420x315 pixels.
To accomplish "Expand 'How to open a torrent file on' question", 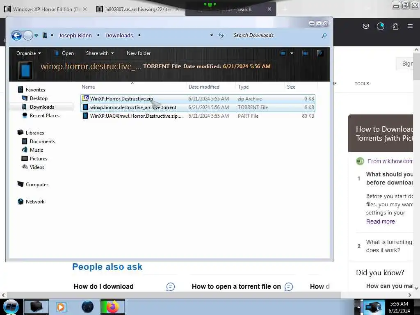I will (242, 286).
